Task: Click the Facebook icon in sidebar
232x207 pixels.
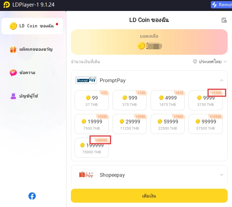Action: pos(32,196)
